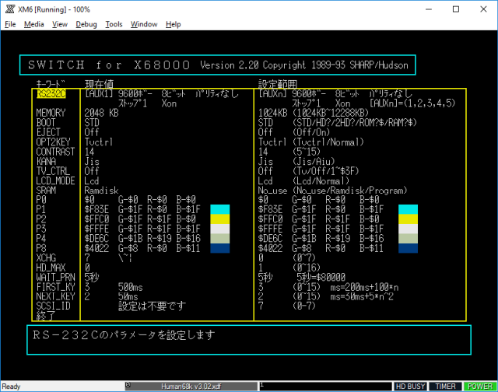This screenshot has width=498, height=392.
Task: Open the Help menu
Action: (173, 24)
